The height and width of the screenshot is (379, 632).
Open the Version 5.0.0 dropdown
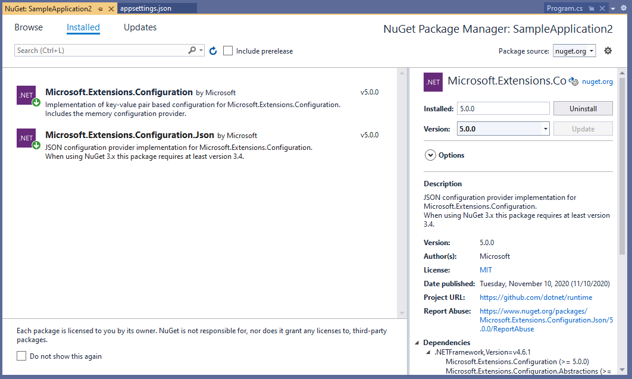[x=503, y=129]
